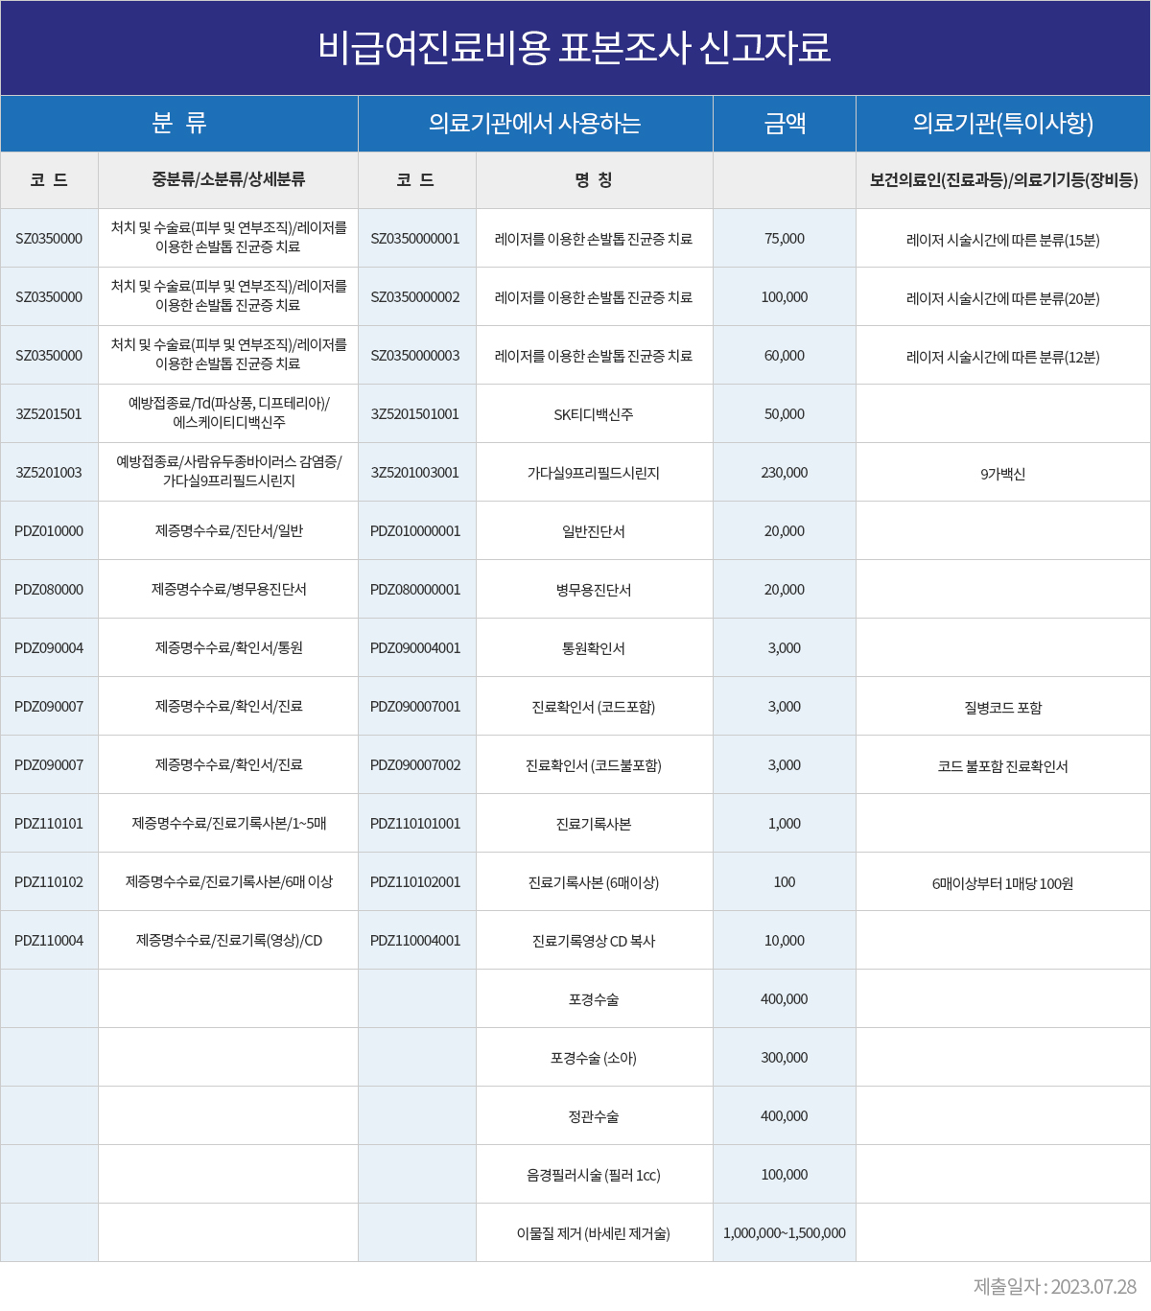
Task: Click the SZ0350000001 code cell
Action: coord(417,238)
